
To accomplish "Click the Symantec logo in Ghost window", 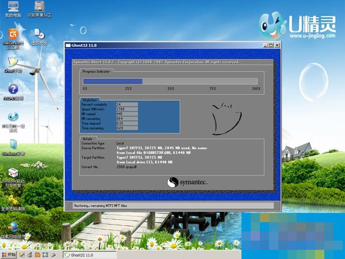I will click(187, 182).
